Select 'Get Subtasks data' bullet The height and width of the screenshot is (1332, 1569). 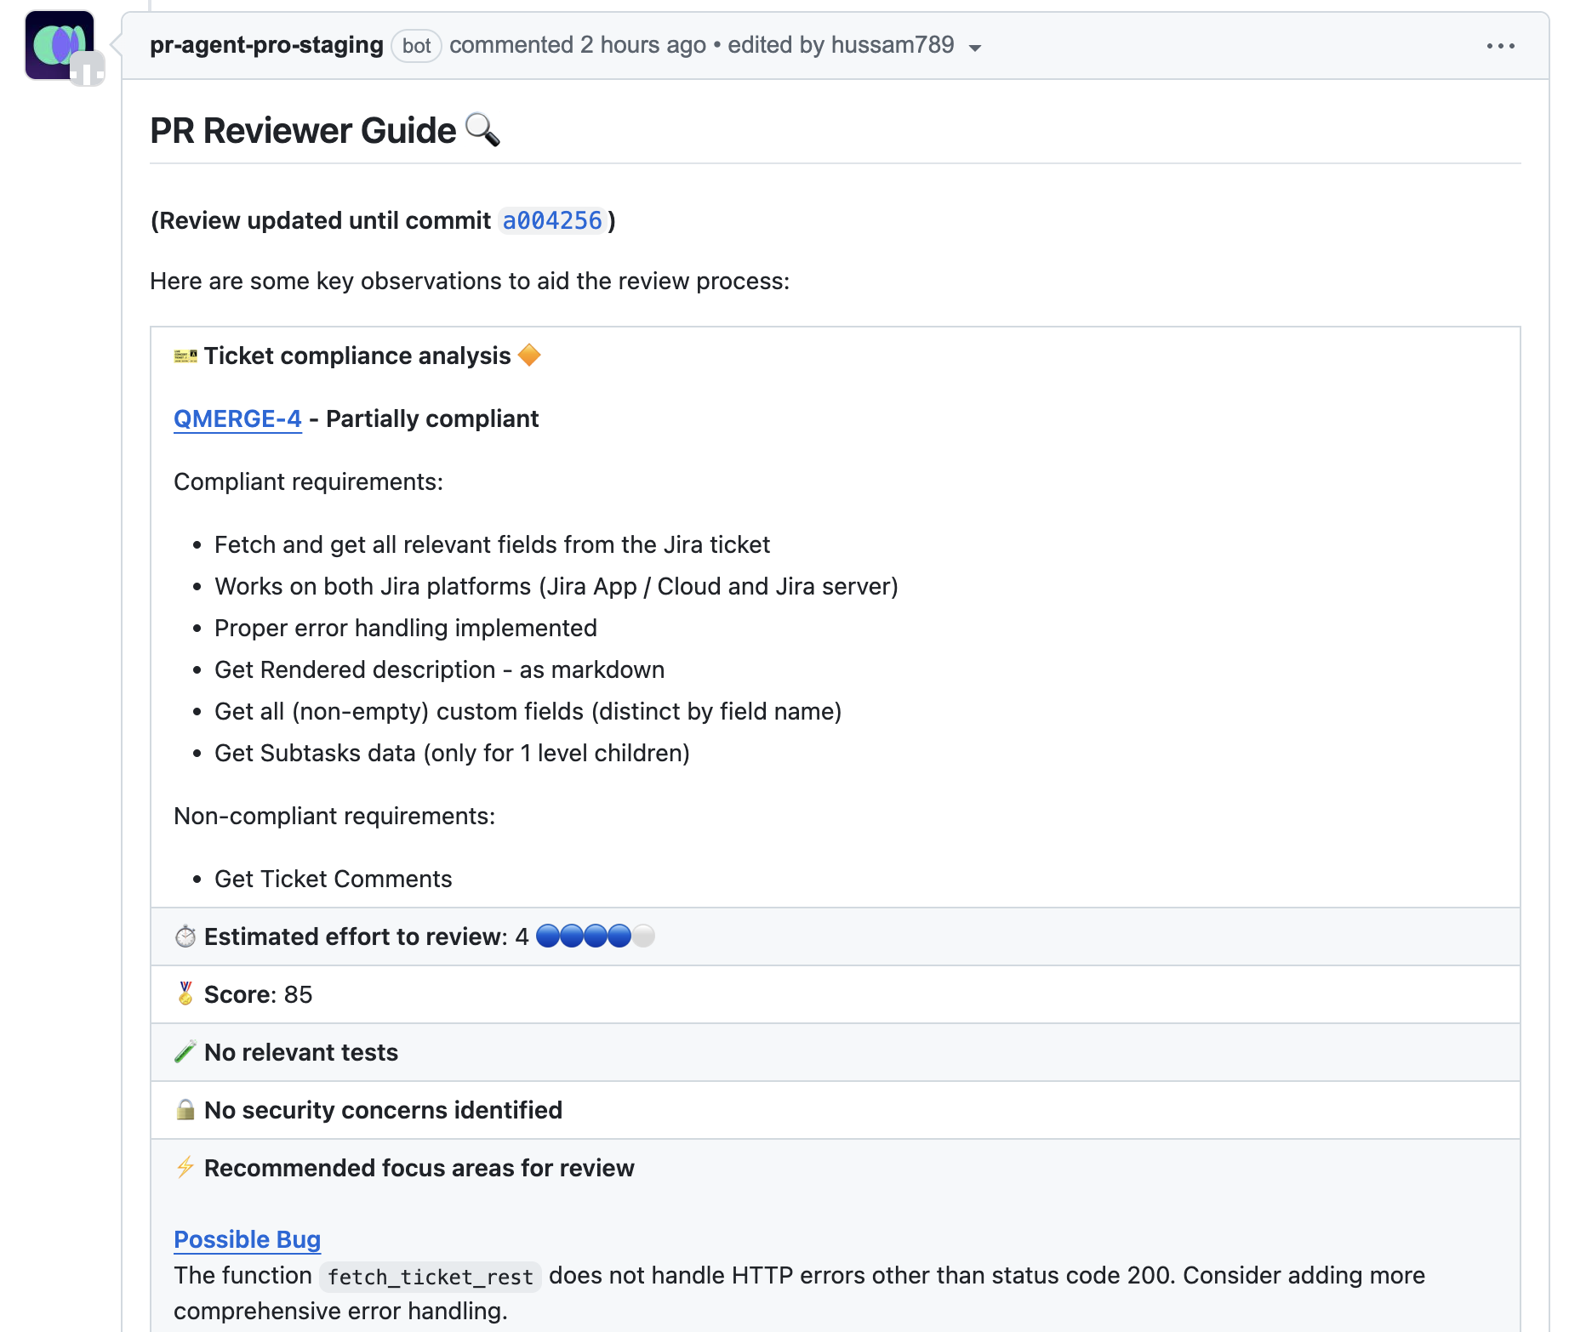click(x=452, y=754)
